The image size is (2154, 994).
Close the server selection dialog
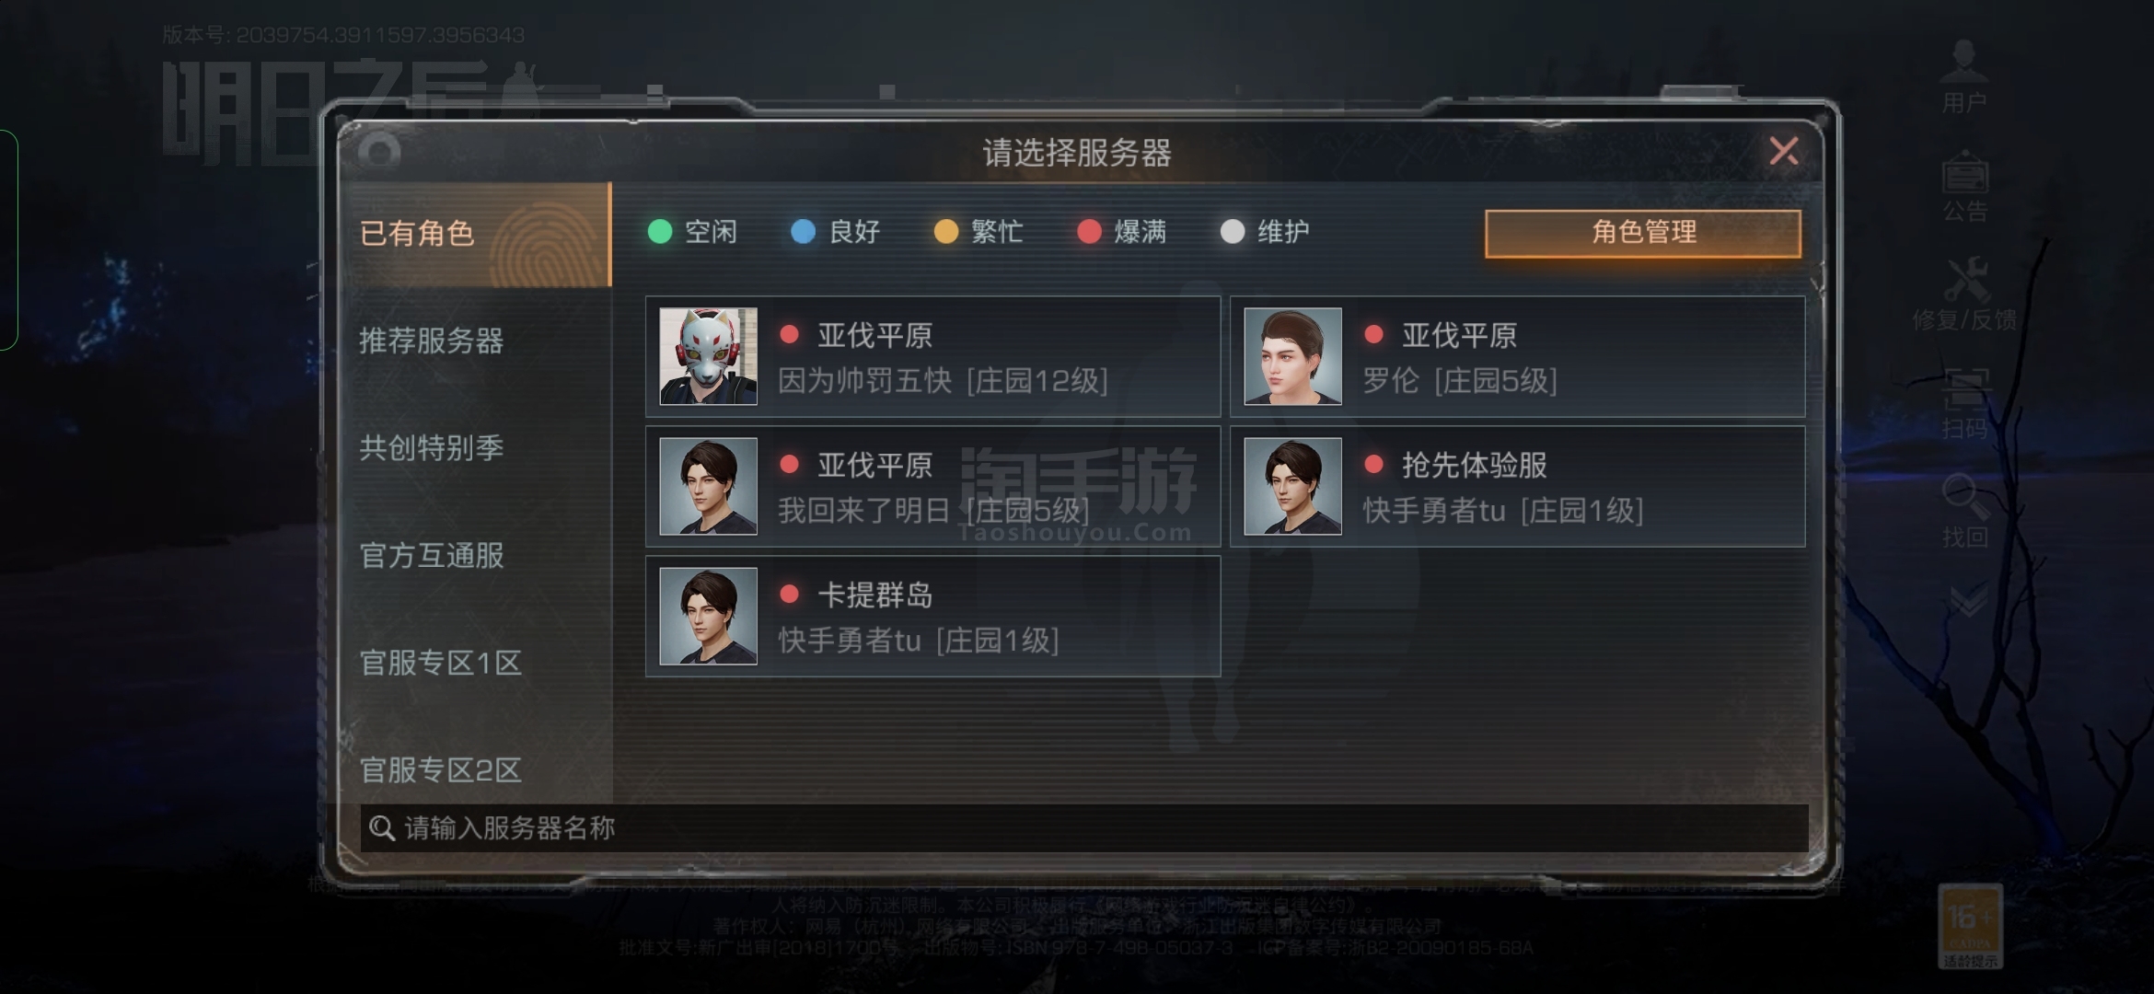[x=1784, y=151]
